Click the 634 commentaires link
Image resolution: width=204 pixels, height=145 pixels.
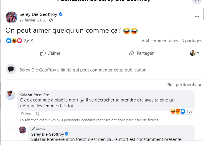pyautogui.click(x=160, y=41)
